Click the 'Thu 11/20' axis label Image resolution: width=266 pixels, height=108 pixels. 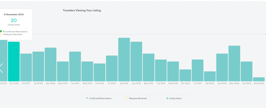185,83
